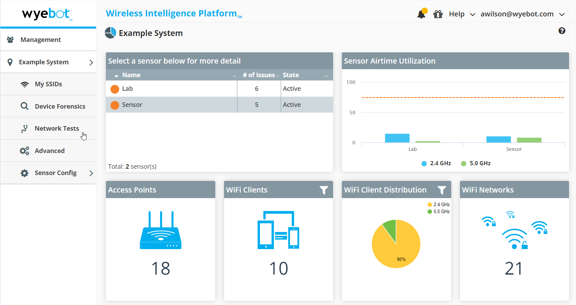Open the # of Issues column dropdown arrow

click(x=278, y=76)
